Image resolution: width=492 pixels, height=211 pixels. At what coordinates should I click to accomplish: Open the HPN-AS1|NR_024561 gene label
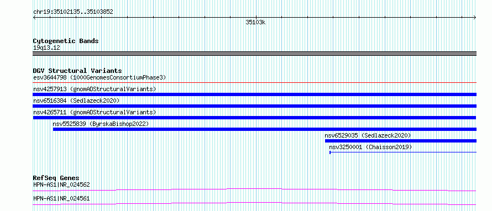(61, 198)
